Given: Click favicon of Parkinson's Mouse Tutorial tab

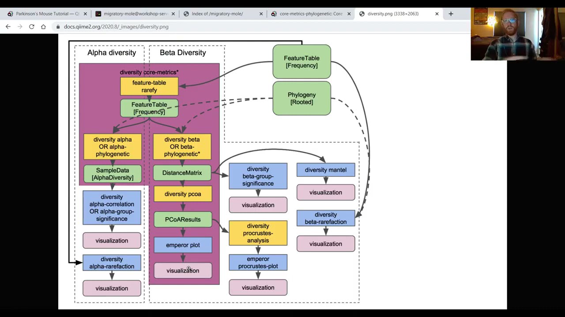Looking at the screenshot, I should pos(10,14).
